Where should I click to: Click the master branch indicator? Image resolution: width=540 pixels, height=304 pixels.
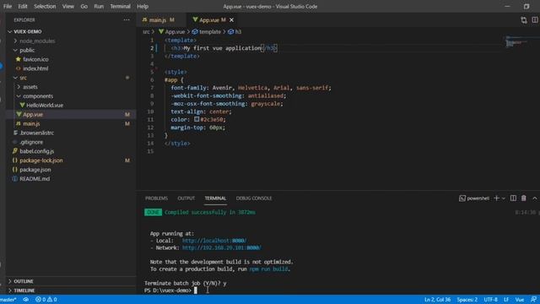(8, 300)
